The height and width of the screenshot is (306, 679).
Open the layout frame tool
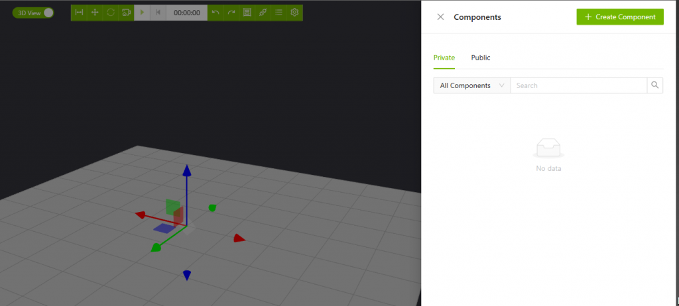coord(247,13)
